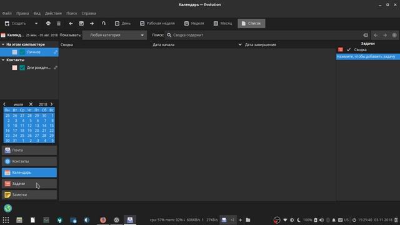The image size is (400, 225).
Task: Click the tasks panel Сводка column header
Action: [360, 49]
